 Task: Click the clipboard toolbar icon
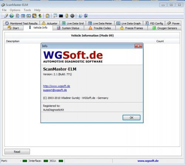point(48,16)
